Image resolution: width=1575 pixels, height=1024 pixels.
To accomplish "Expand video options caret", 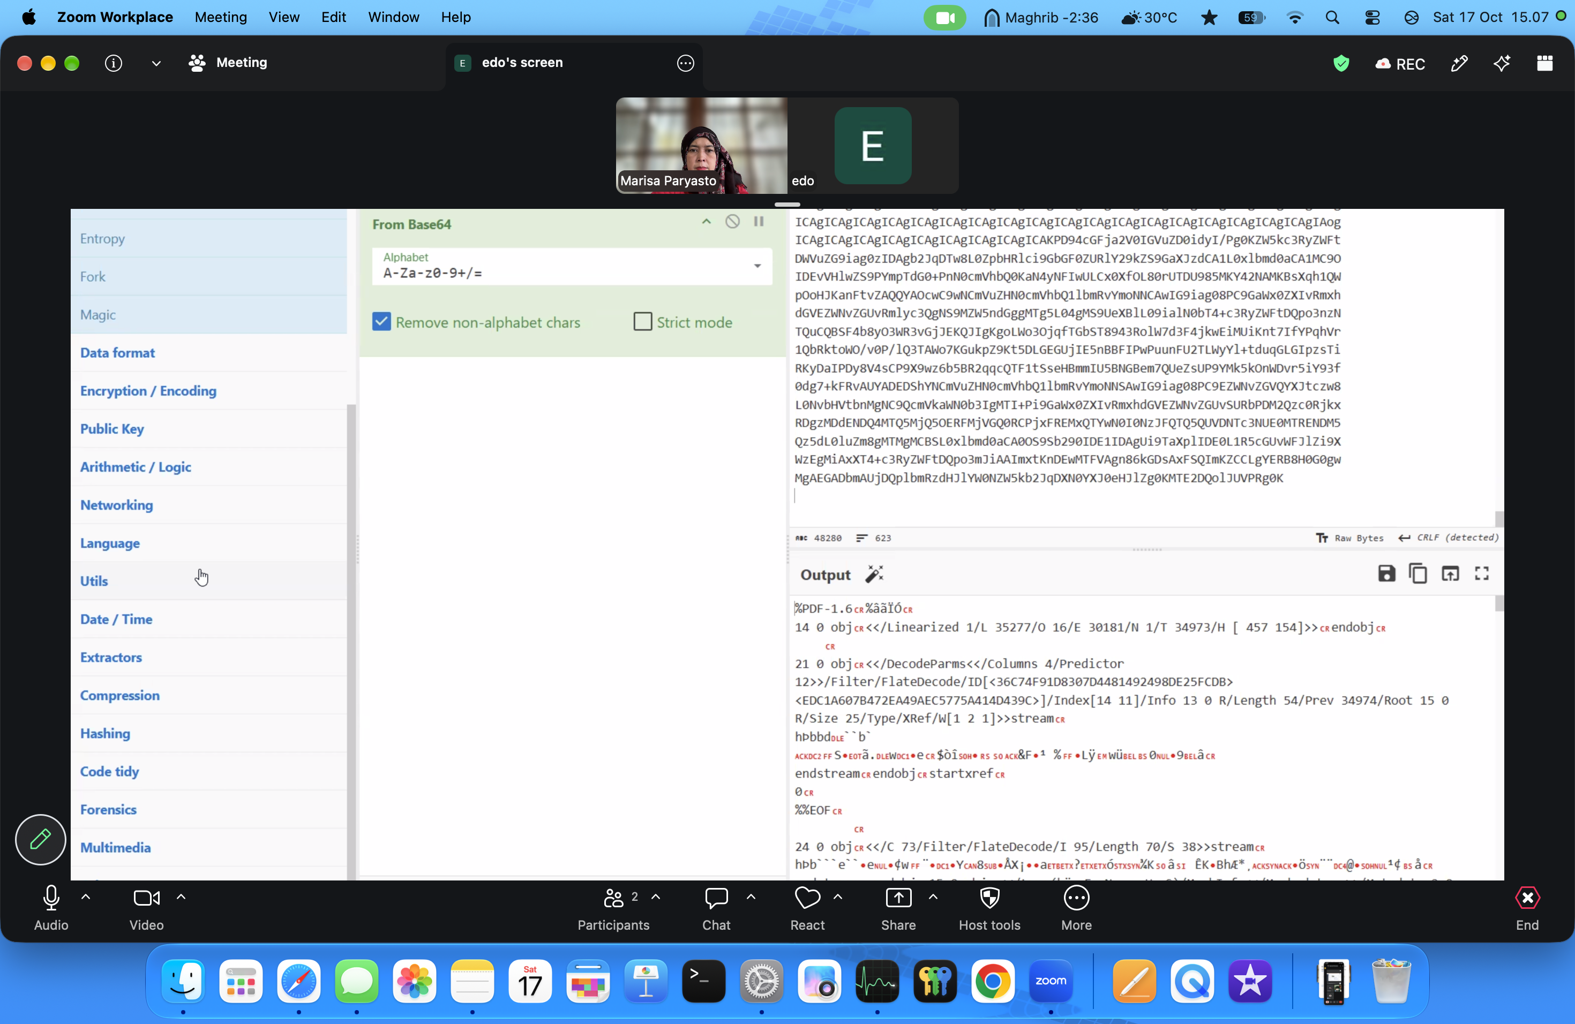I will 181,897.
